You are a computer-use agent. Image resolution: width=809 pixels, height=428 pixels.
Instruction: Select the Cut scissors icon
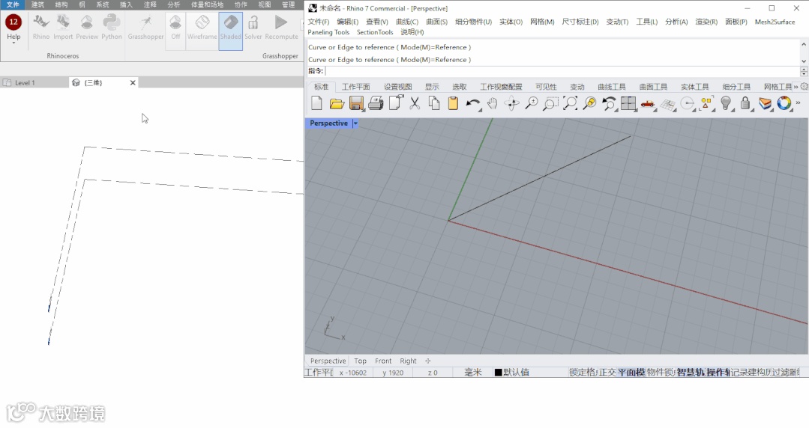(x=415, y=103)
